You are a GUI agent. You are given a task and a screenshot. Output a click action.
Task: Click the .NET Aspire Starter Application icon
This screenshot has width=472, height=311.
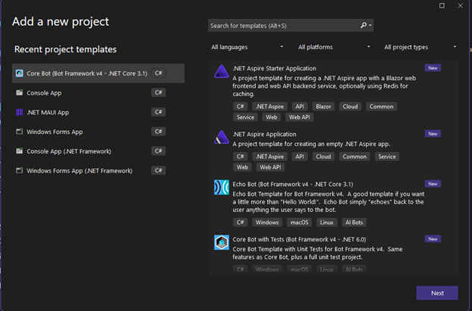[x=222, y=72]
